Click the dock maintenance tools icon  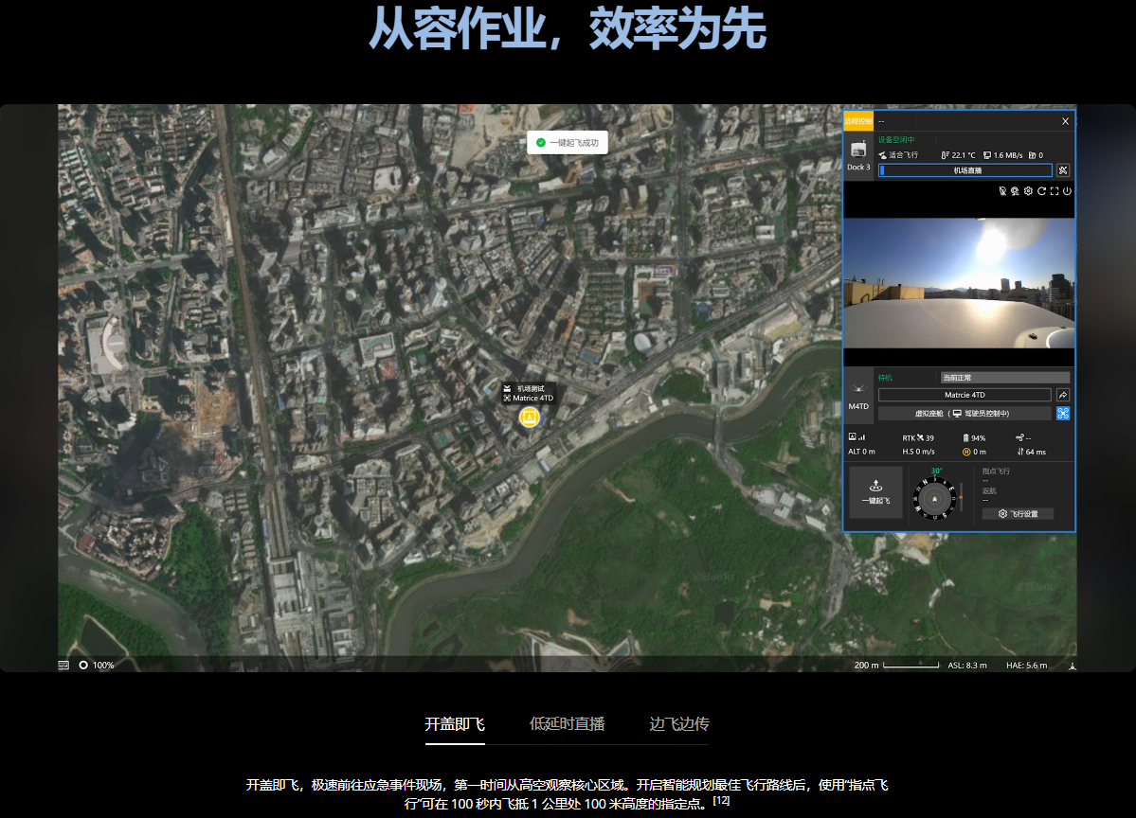[1063, 170]
